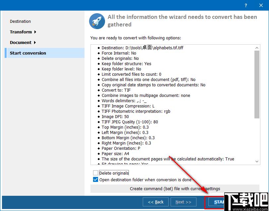Image resolution: width=269 pixels, height=211 pixels.
Task: Select 'Right Margin (inches): 0.3' line
Action: pyautogui.click(x=126, y=143)
